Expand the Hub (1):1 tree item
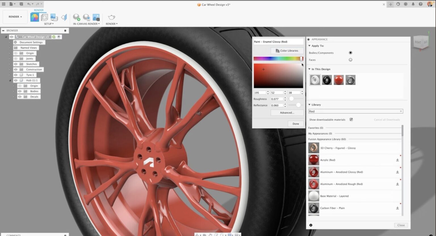This screenshot has height=236, width=436. point(10,80)
